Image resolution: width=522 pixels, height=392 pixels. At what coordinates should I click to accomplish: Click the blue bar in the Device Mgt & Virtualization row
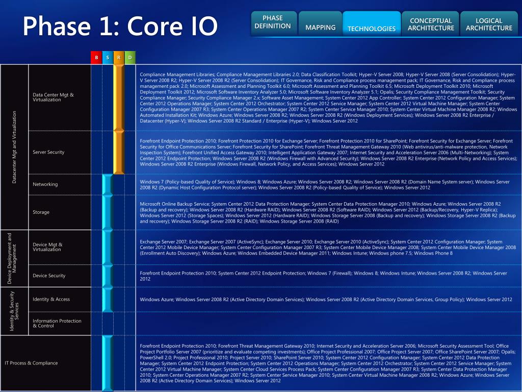(x=108, y=248)
